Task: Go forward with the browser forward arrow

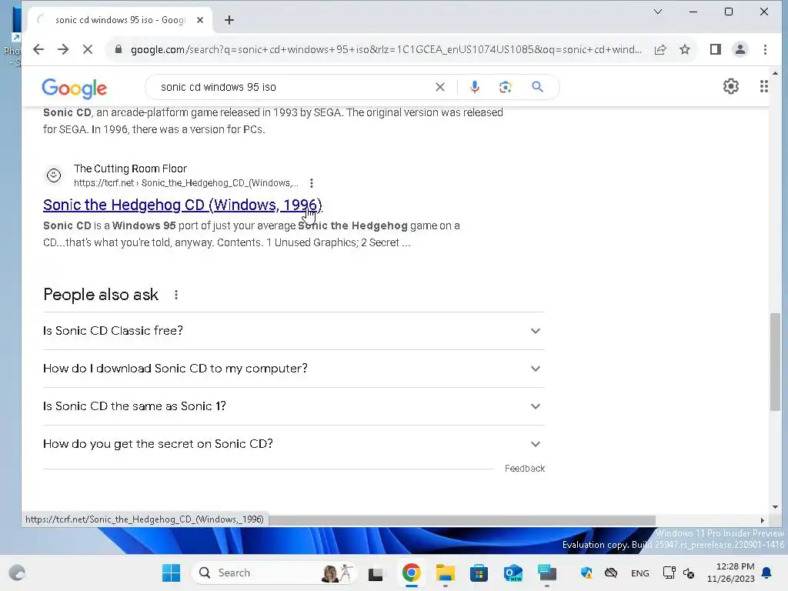Action: 63,49
